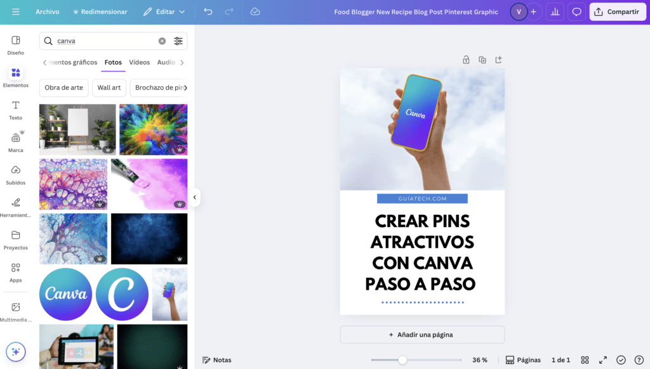Select the rainbow color explosion photo
The image size is (650, 369).
pyautogui.click(x=154, y=129)
